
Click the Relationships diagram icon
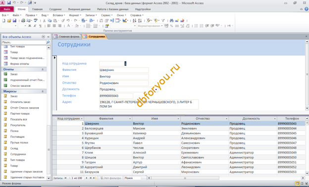112,20
